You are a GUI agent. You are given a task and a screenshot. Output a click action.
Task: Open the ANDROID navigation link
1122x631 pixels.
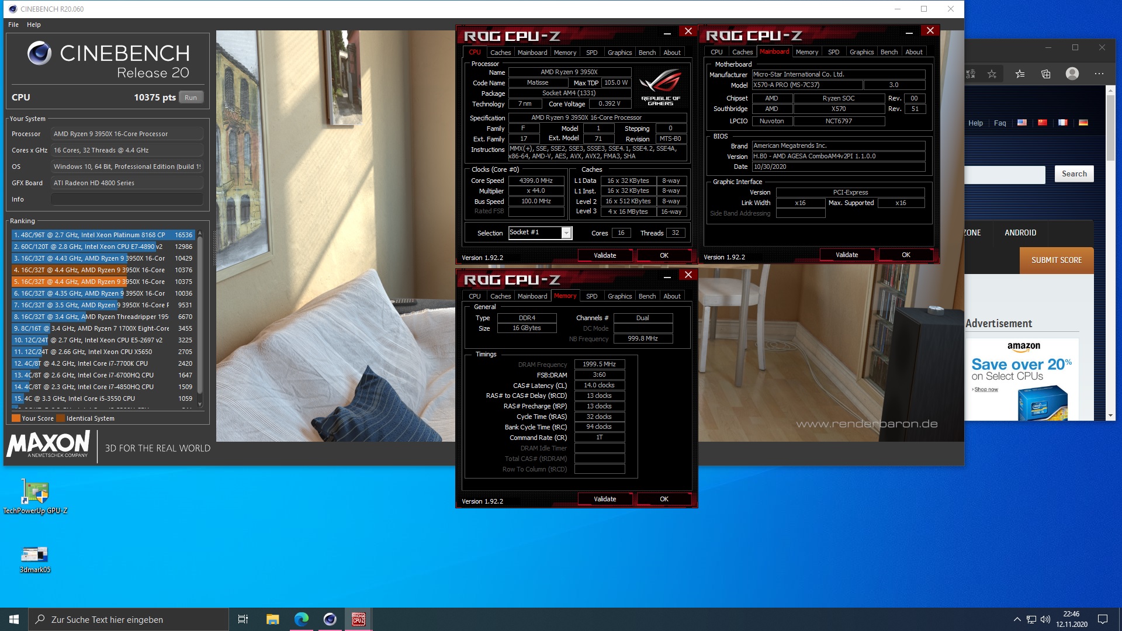click(1020, 233)
